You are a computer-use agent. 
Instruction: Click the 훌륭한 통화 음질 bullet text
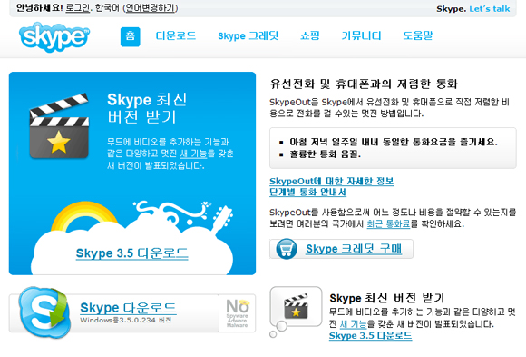pos(325,154)
